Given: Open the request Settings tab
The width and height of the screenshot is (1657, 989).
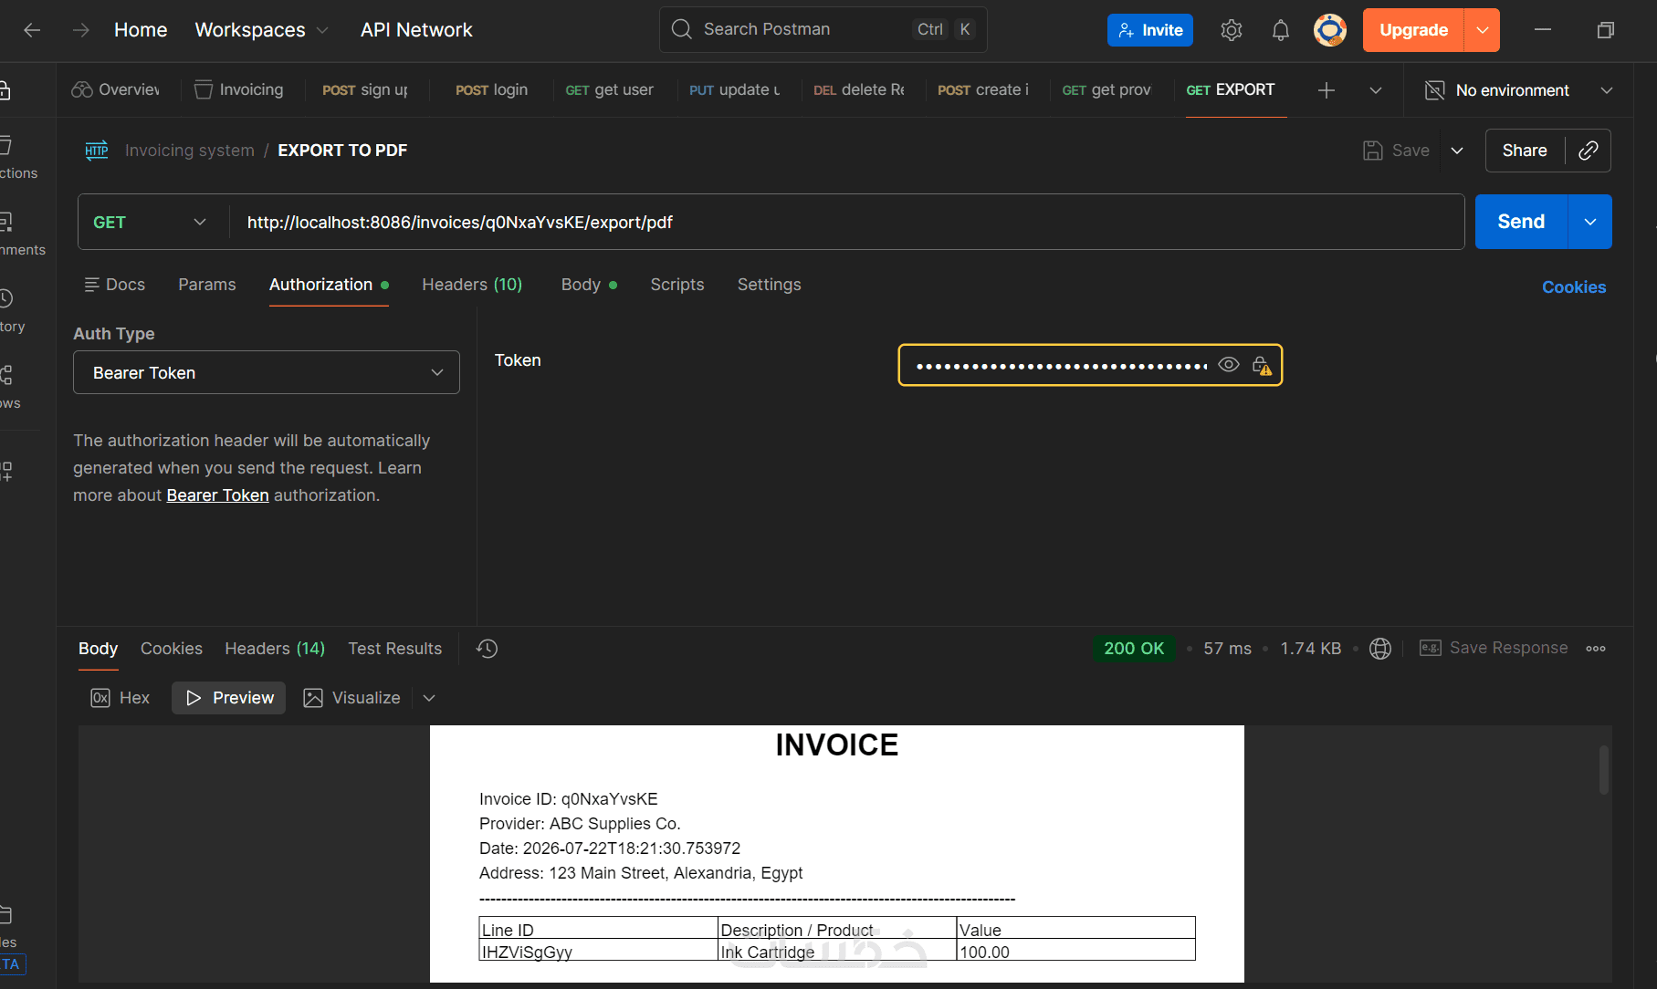Looking at the screenshot, I should pos(770,285).
